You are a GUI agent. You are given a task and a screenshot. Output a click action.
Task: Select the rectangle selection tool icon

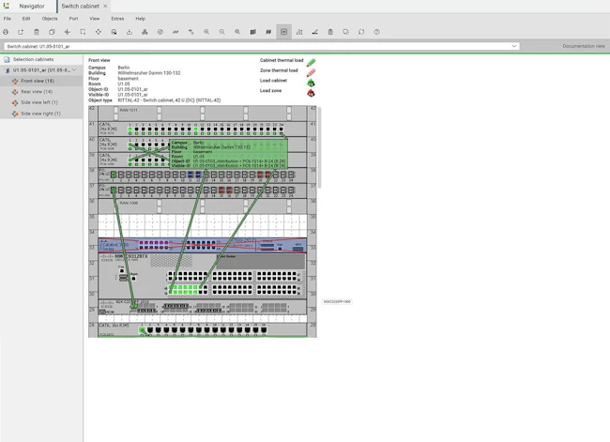83,32
